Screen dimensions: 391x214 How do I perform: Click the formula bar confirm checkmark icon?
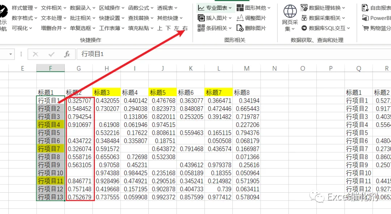point(51,54)
